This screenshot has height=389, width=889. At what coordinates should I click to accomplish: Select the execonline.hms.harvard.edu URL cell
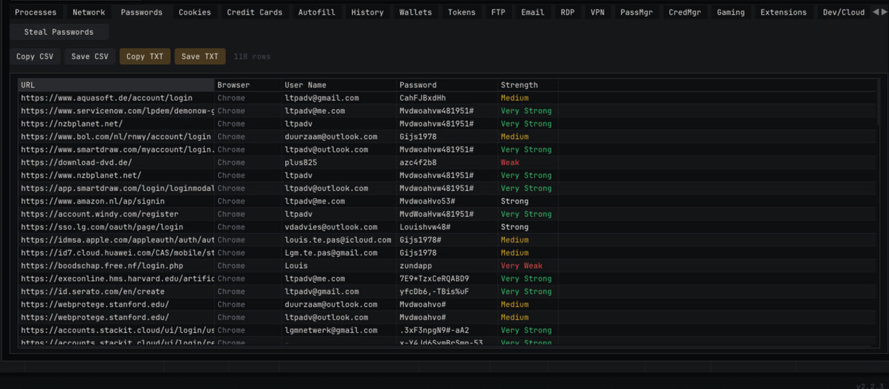(x=116, y=279)
